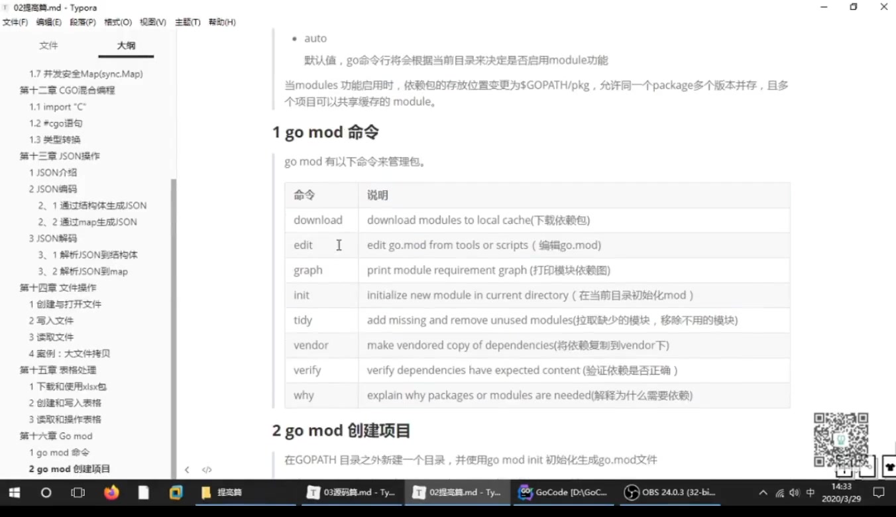Jump to outline item 1 JSON介绍

(x=53, y=172)
